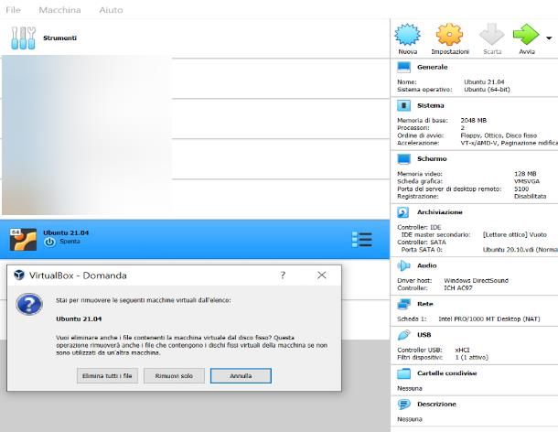This screenshot has width=558, height=432.
Task: Click the Archiviazione disk icon
Action: tap(402, 212)
